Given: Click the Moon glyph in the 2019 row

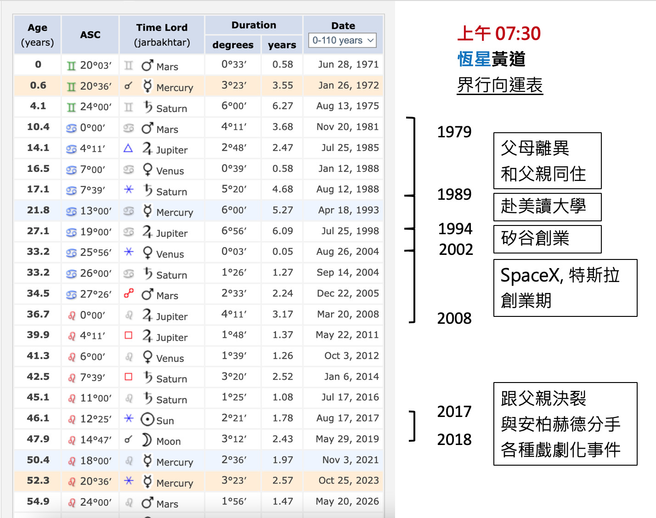Looking at the screenshot, I should pyautogui.click(x=147, y=440).
